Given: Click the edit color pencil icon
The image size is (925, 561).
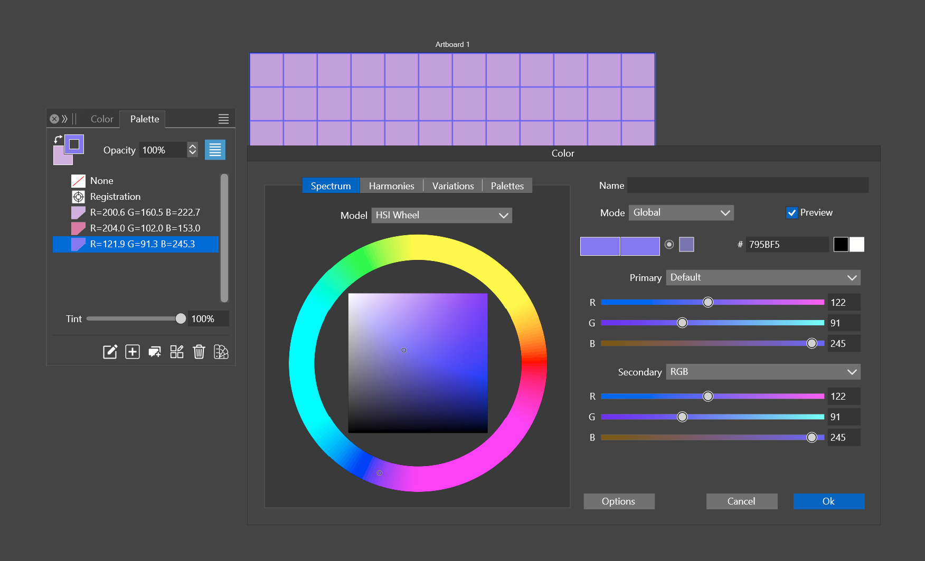Looking at the screenshot, I should click(x=110, y=352).
